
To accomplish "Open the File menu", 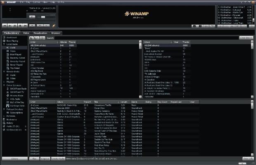I will point(21,2).
